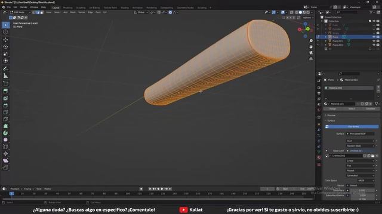Click the material Deselect button
The height and width of the screenshot is (214, 382).
tap(371, 109)
